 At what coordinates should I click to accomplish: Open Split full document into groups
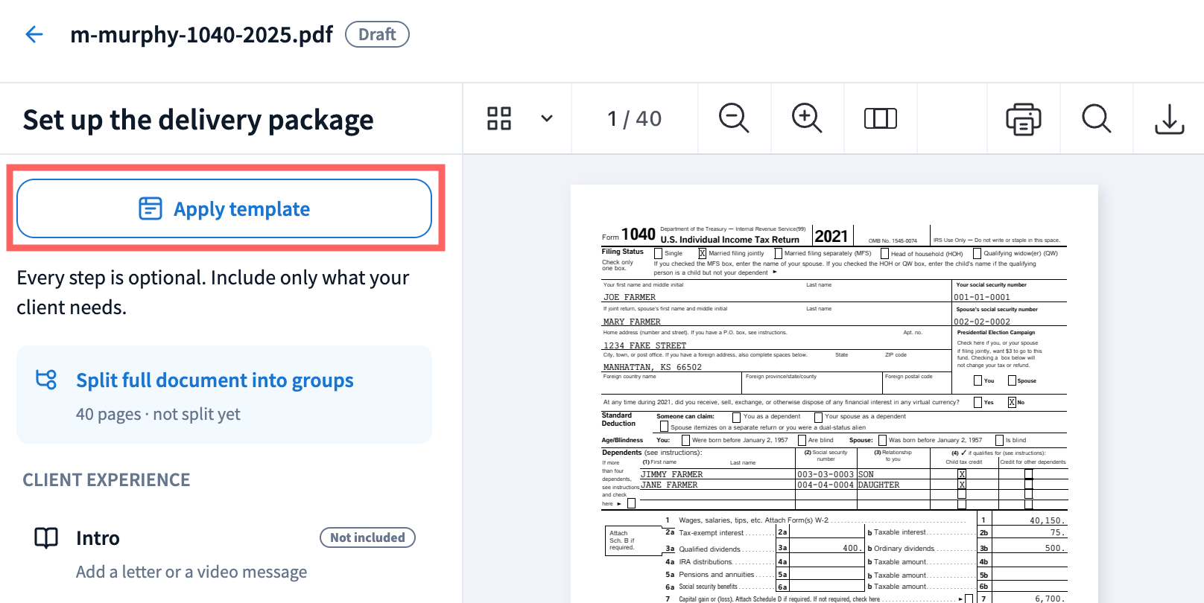(224, 395)
